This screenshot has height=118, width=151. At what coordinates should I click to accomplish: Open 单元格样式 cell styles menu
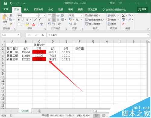click(94, 24)
